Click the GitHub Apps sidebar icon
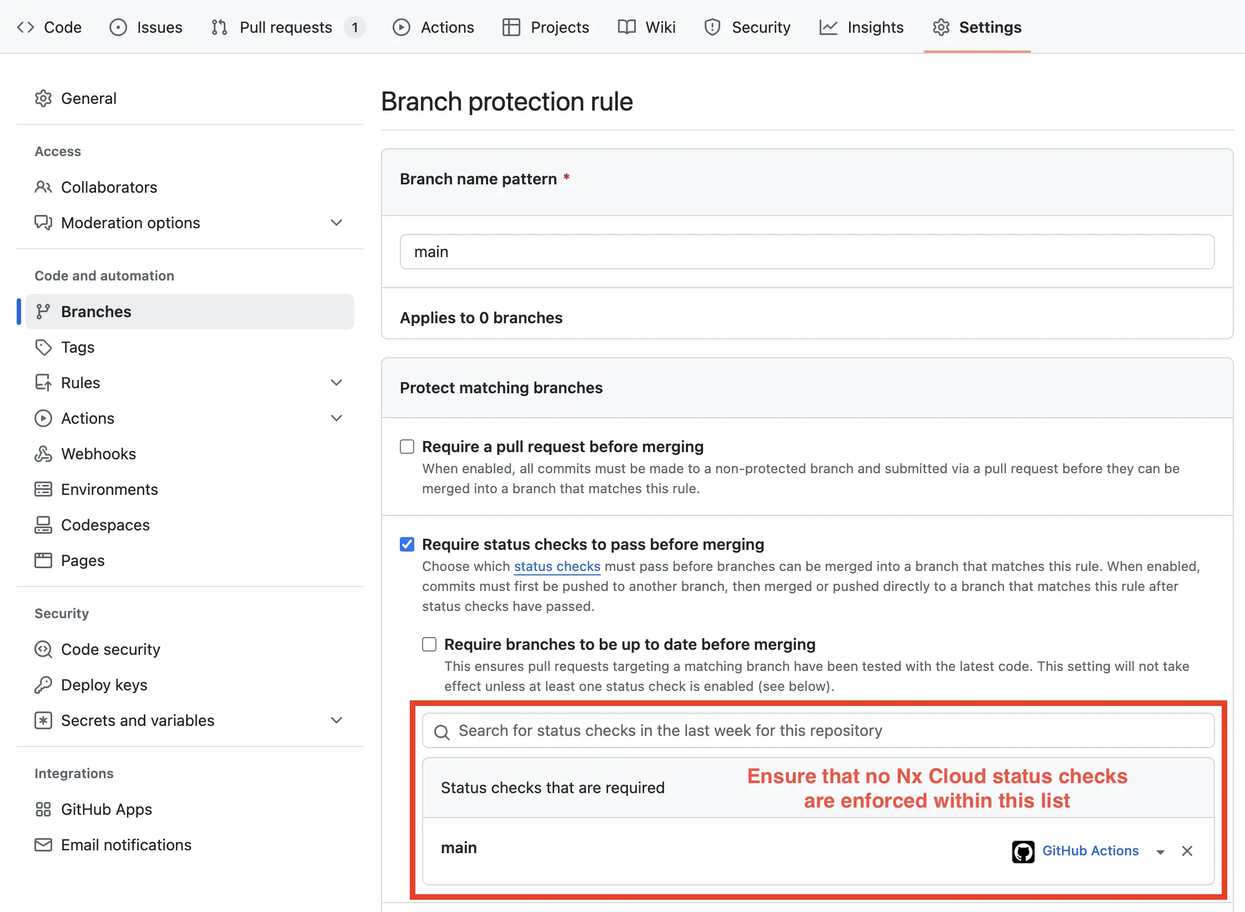 click(x=43, y=809)
